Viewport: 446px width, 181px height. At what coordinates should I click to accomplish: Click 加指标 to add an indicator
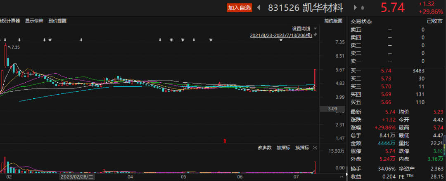(283, 148)
